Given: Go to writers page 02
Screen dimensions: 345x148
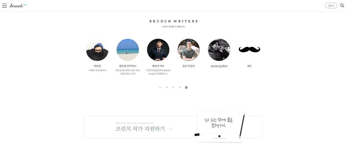Looking at the screenshot, I should pos(167,87).
